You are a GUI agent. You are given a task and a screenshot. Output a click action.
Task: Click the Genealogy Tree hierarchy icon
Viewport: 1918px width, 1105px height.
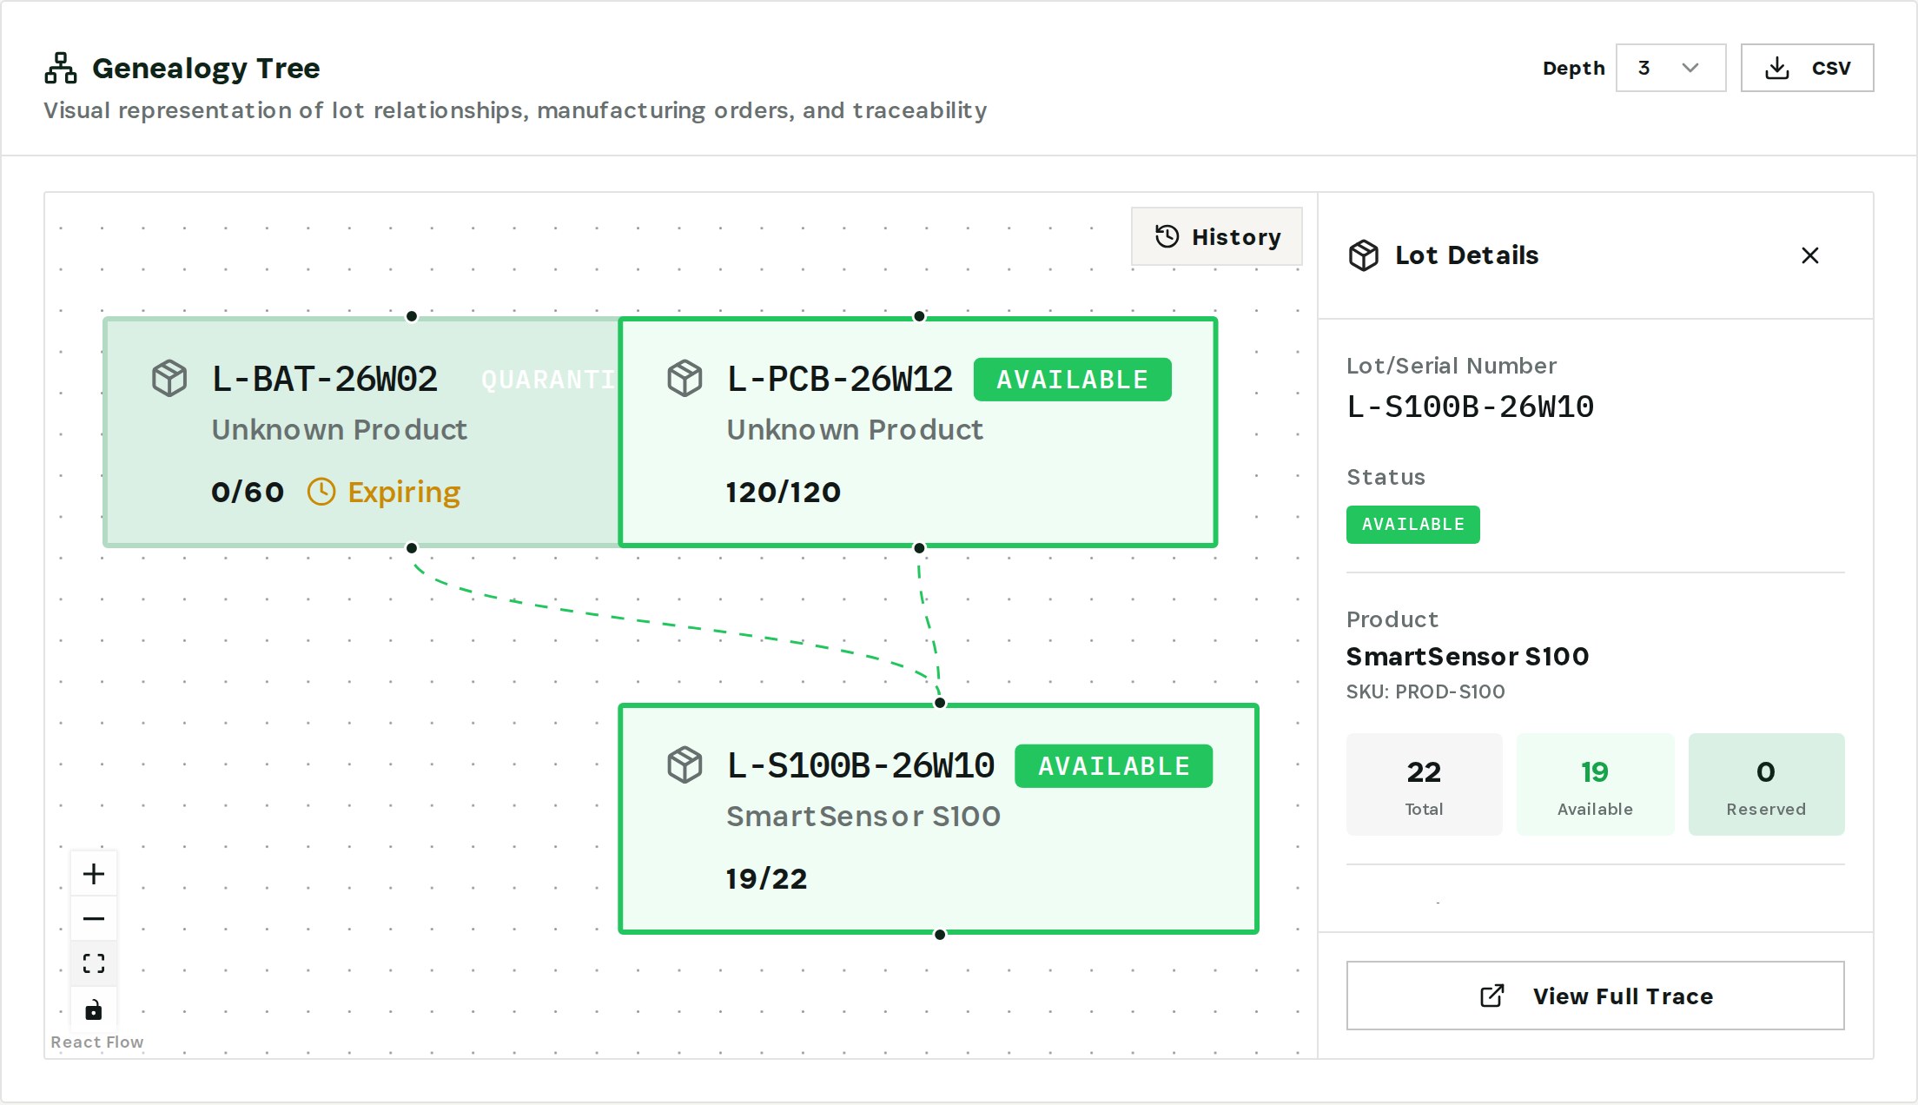[x=61, y=68]
